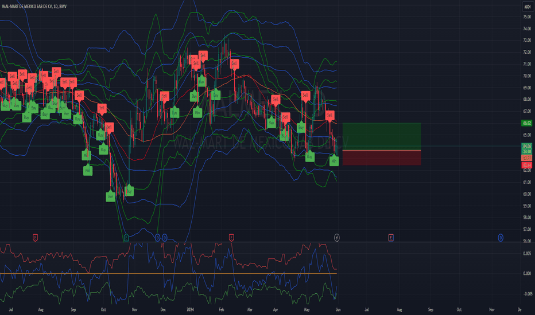535x315 pixels.
Task: Open the MXN currency selector
Action: pyautogui.click(x=527, y=6)
